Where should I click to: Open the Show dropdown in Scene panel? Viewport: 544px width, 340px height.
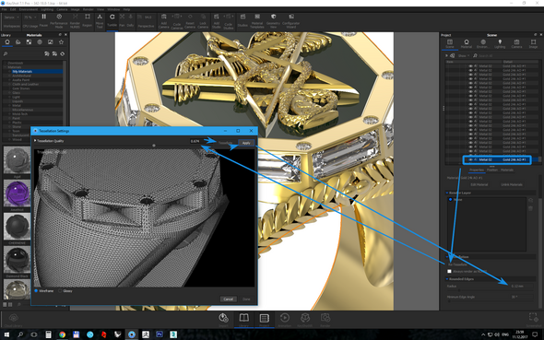point(464,55)
